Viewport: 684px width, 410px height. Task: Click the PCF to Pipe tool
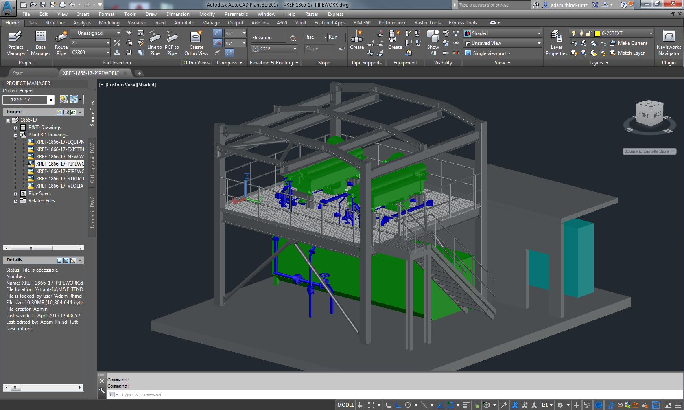172,43
